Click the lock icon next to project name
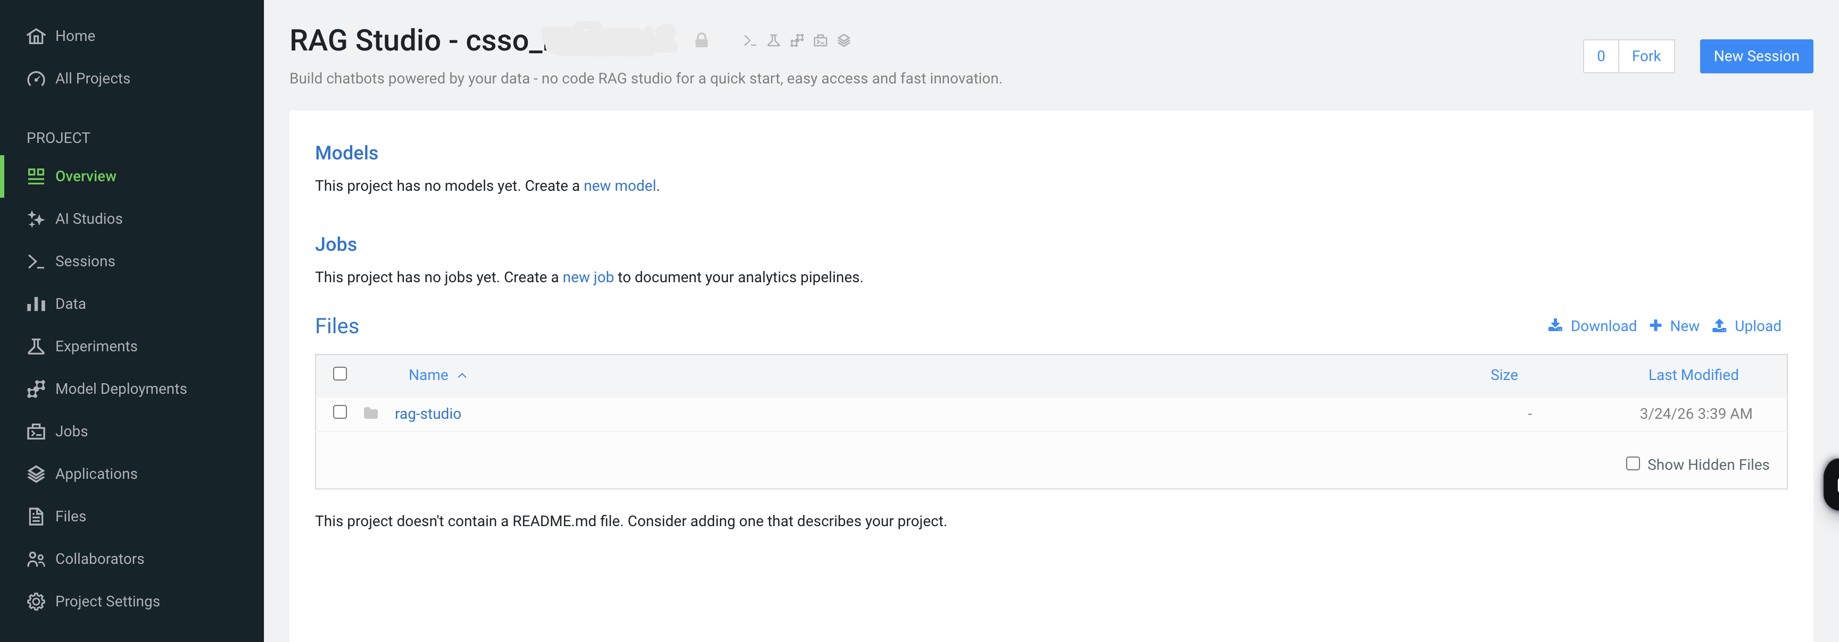The height and width of the screenshot is (642, 1839). (701, 41)
